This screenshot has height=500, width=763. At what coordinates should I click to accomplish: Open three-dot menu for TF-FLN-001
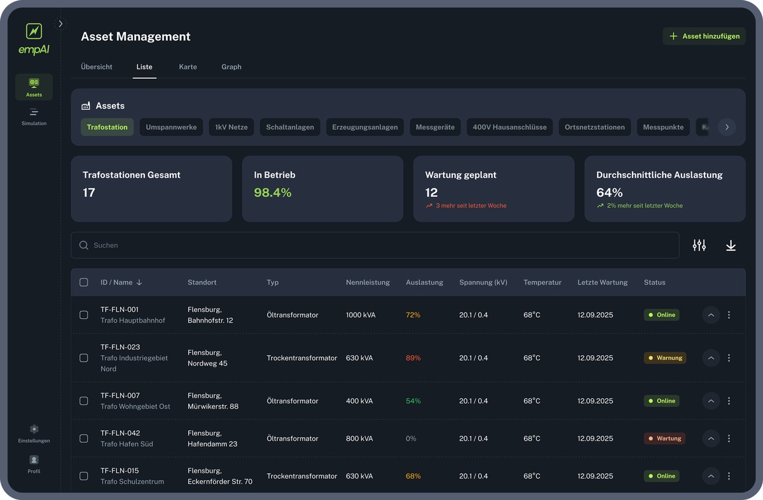pos(729,315)
